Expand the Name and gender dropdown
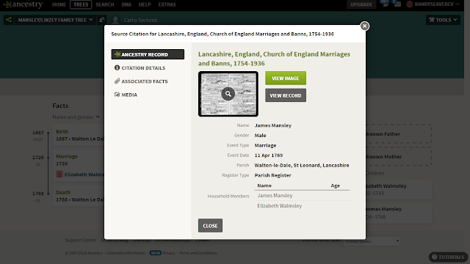 (76, 117)
